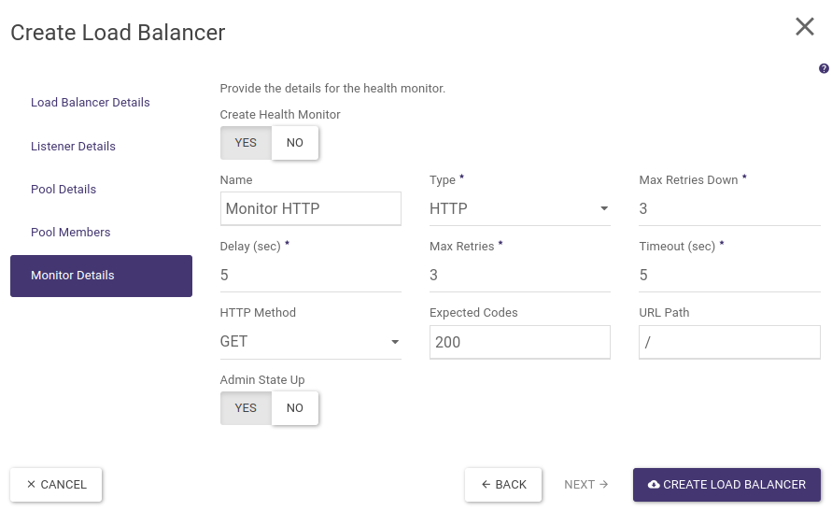The width and height of the screenshot is (832, 511).
Task: Select the Pool Details step
Action: (63, 190)
